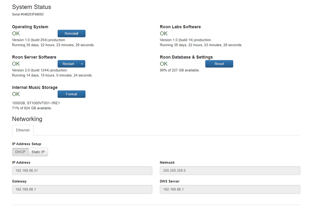The width and height of the screenshot is (311, 207).
Task: Click the Netmask input field
Action: coord(230,171)
